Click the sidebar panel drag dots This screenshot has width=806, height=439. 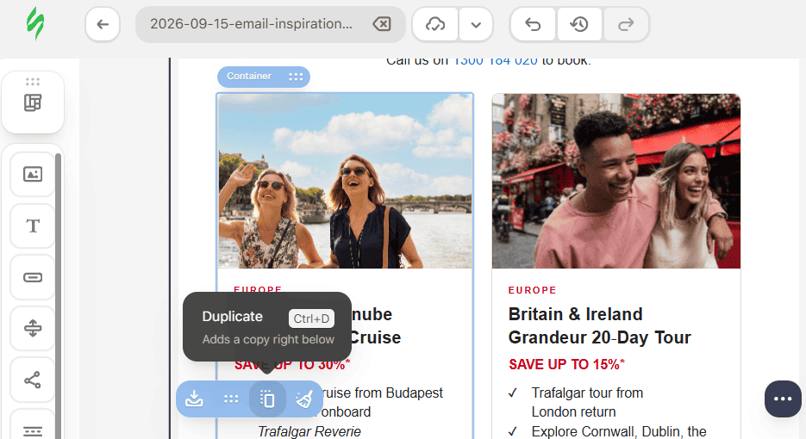(x=33, y=82)
